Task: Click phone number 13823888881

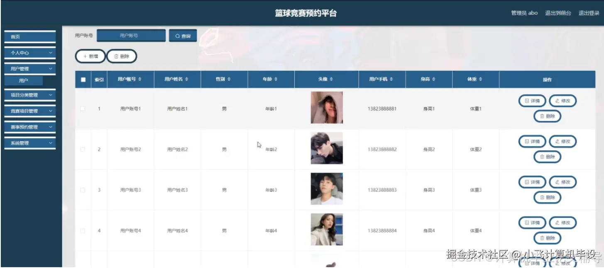Action: (x=382, y=109)
